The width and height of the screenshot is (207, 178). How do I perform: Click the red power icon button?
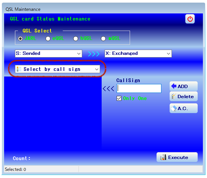[x=190, y=19]
